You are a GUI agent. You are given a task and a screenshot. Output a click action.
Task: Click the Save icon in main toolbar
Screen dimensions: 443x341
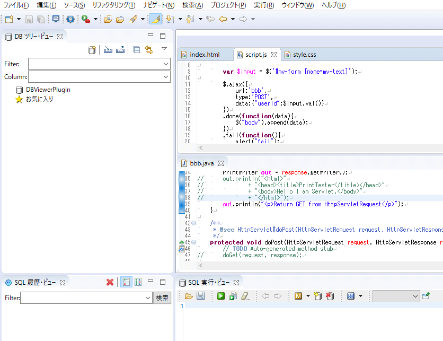coord(29,19)
